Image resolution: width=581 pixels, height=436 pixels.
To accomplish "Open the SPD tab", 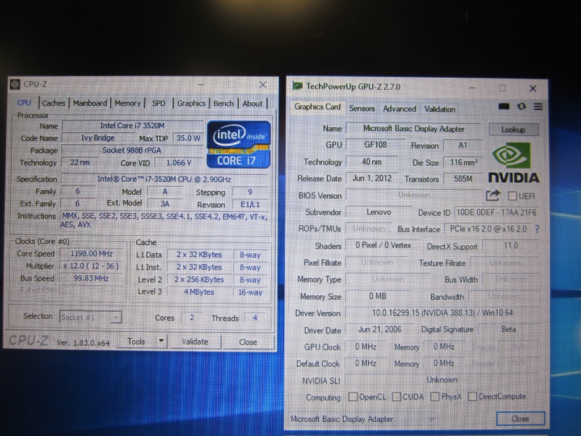I will click(x=159, y=103).
